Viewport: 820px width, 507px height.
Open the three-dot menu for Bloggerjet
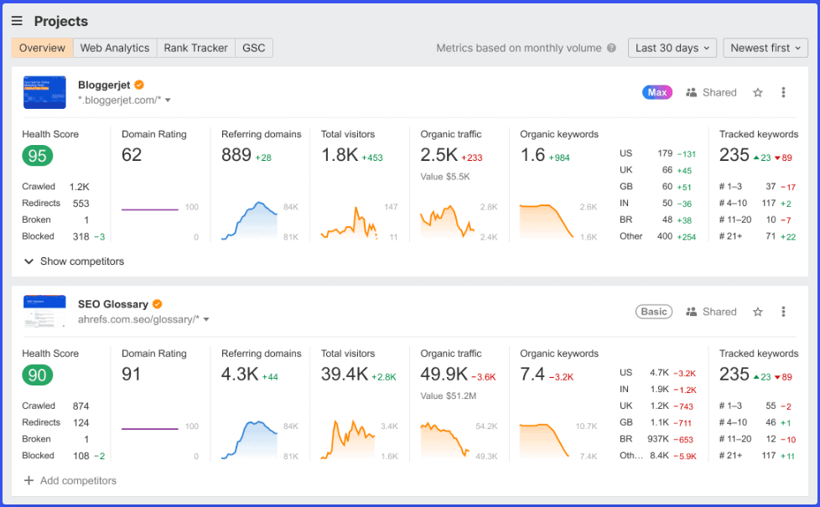click(783, 92)
